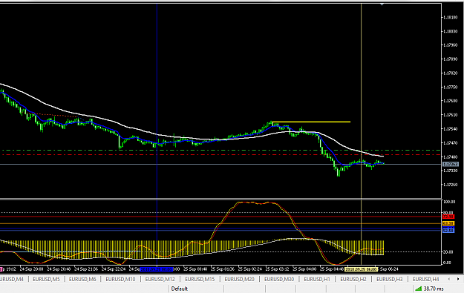Click the 0.00 indicator scale value
The image size is (464, 293).
tap(447, 263)
